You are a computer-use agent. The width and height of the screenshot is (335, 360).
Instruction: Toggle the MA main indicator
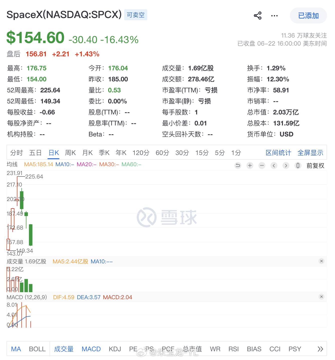click(x=16, y=349)
